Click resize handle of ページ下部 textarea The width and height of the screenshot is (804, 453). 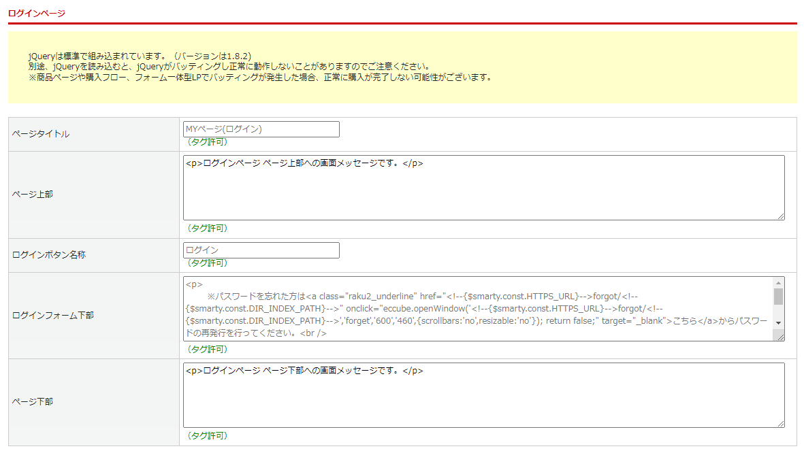[x=780, y=423]
